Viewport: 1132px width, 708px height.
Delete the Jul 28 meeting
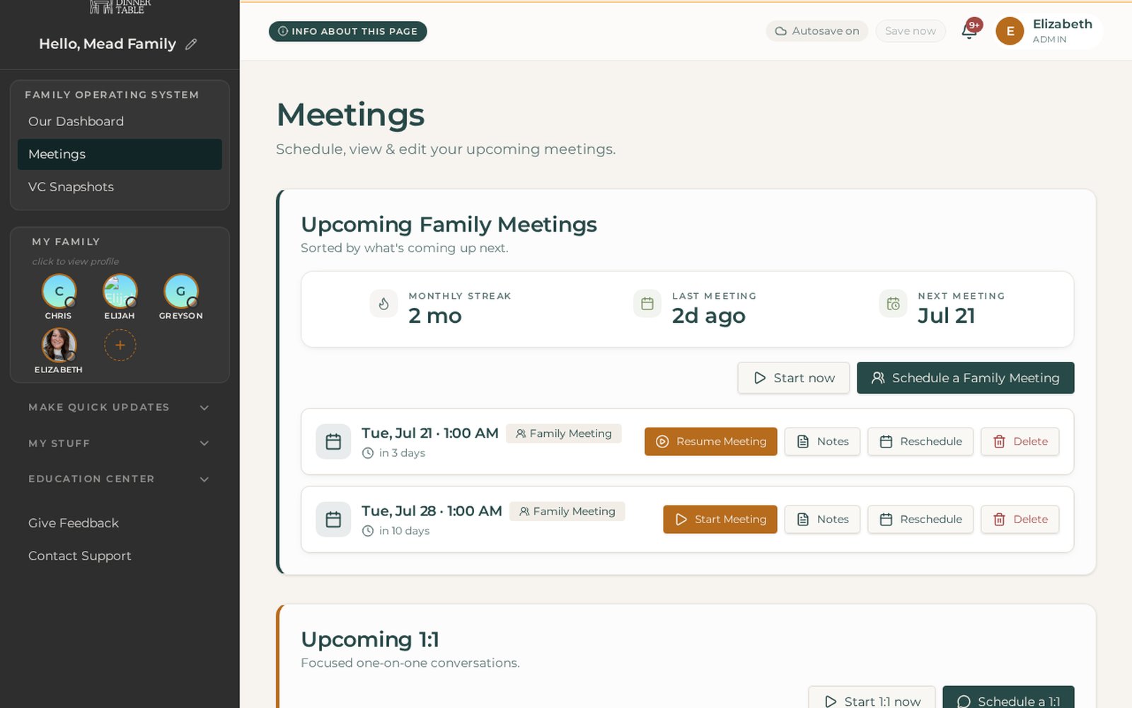(x=1020, y=520)
